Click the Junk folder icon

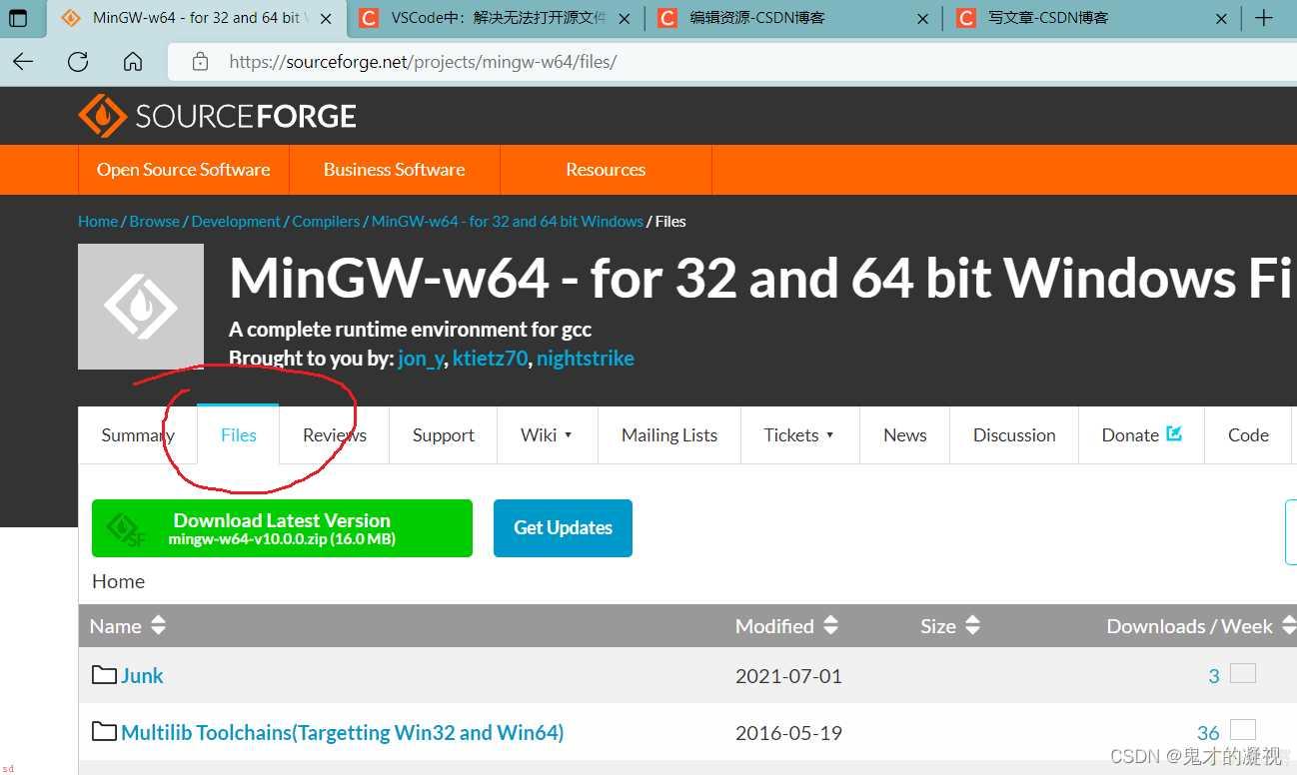(x=104, y=675)
